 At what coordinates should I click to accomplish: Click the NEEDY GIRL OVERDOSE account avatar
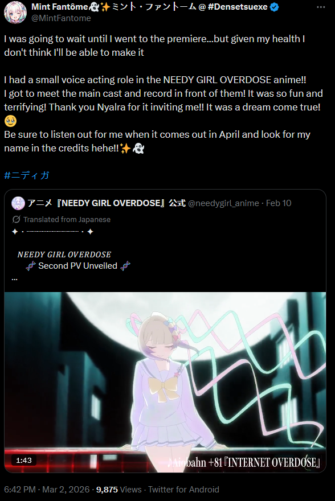coord(18,203)
